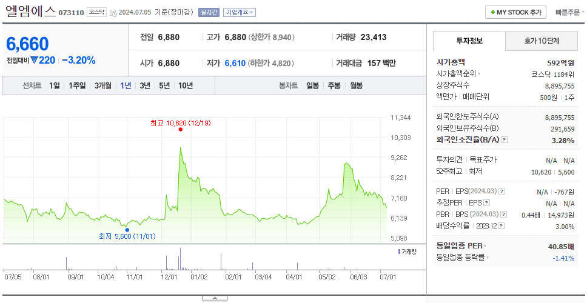Click the 11,344 price axis label
The image size is (587, 303).
click(400, 118)
